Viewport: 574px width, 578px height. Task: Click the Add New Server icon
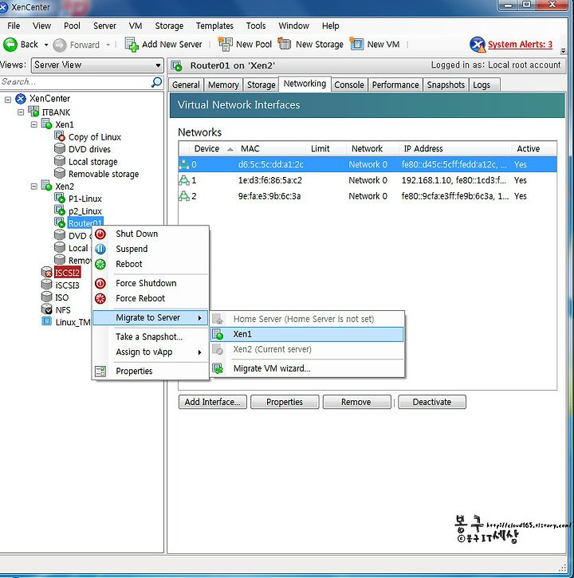[x=132, y=45]
